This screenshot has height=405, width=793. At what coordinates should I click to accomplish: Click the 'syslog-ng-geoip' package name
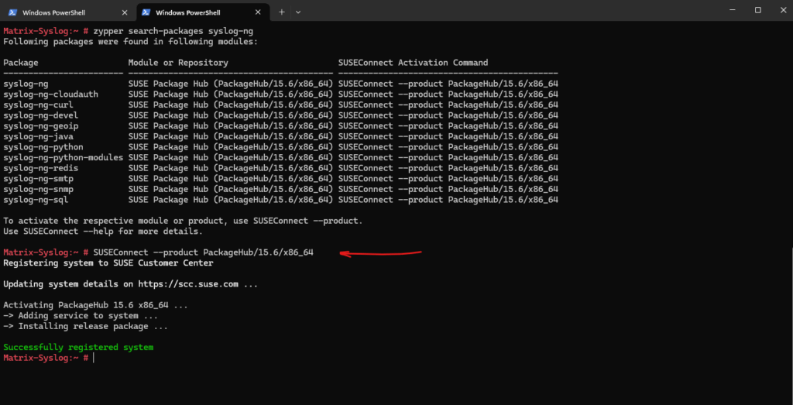40,126
